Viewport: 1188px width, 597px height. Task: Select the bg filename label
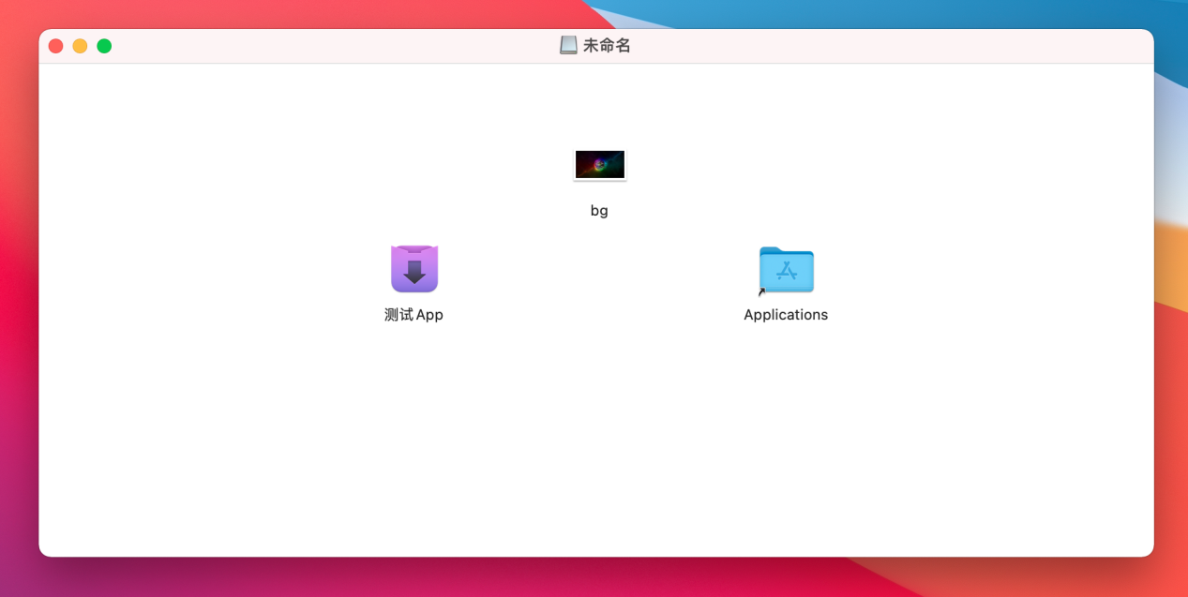(x=599, y=210)
